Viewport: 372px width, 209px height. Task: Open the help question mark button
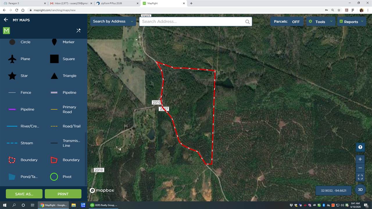[360, 147]
